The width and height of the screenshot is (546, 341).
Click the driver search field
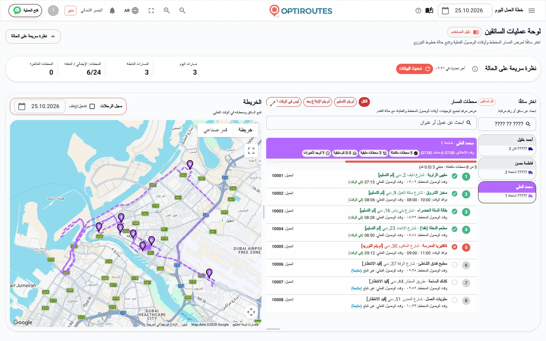[507, 124]
